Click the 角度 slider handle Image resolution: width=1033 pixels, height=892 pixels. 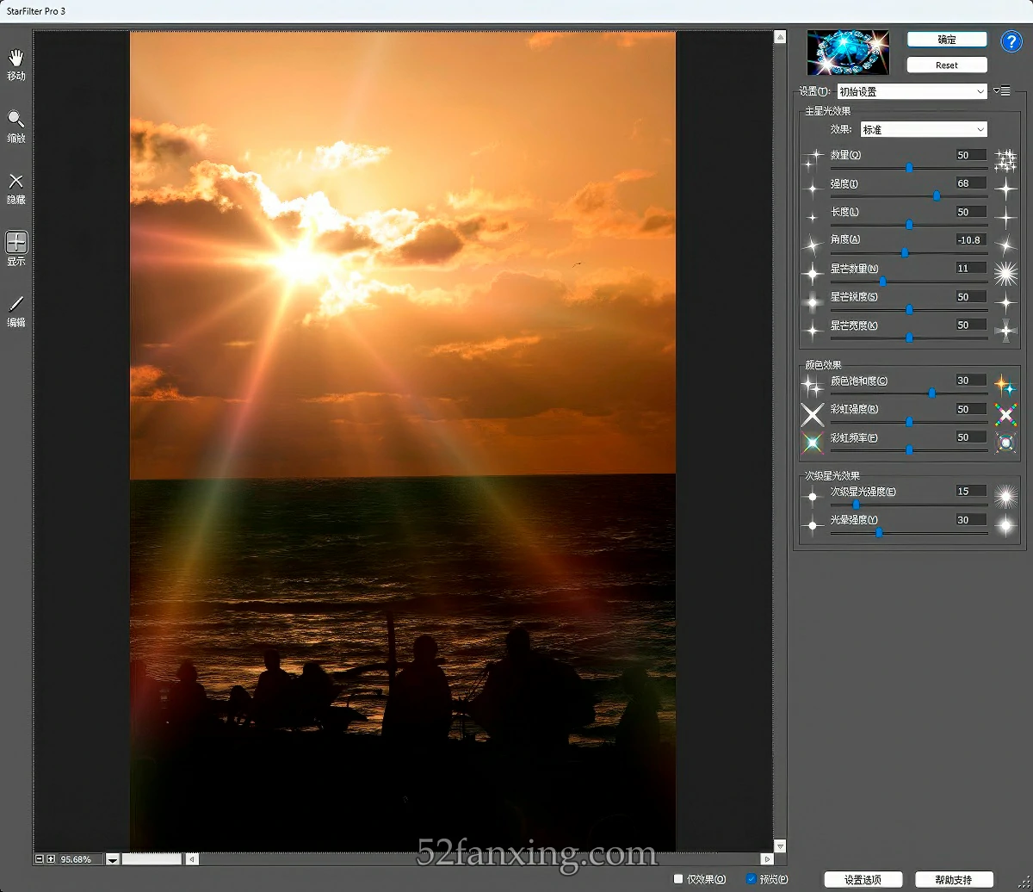(905, 253)
